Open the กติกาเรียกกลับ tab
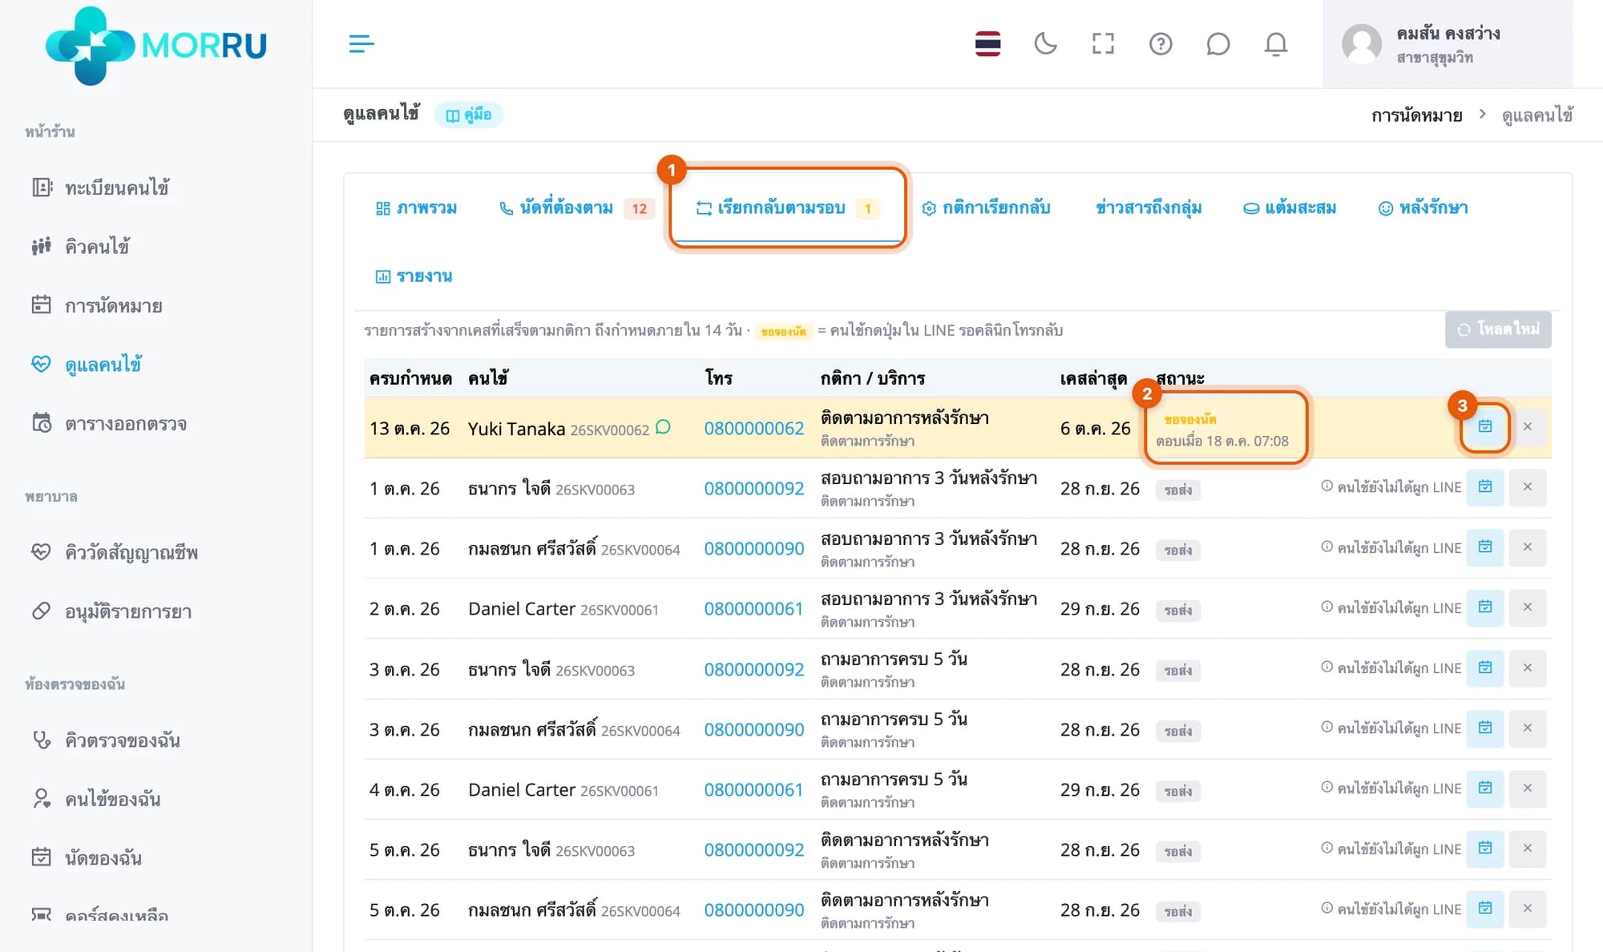The width and height of the screenshot is (1603, 952). pyautogui.click(x=985, y=208)
